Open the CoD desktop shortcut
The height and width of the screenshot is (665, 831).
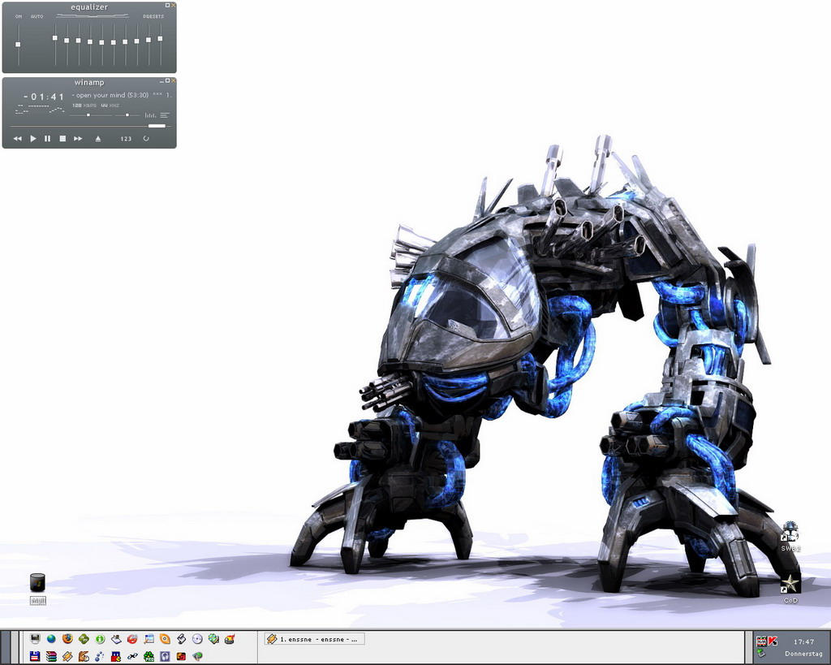click(790, 589)
